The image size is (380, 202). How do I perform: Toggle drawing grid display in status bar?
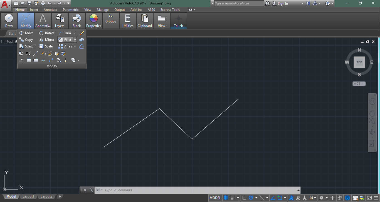pos(226,198)
